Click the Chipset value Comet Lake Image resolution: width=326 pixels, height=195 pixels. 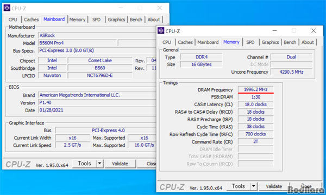[x=100, y=60]
